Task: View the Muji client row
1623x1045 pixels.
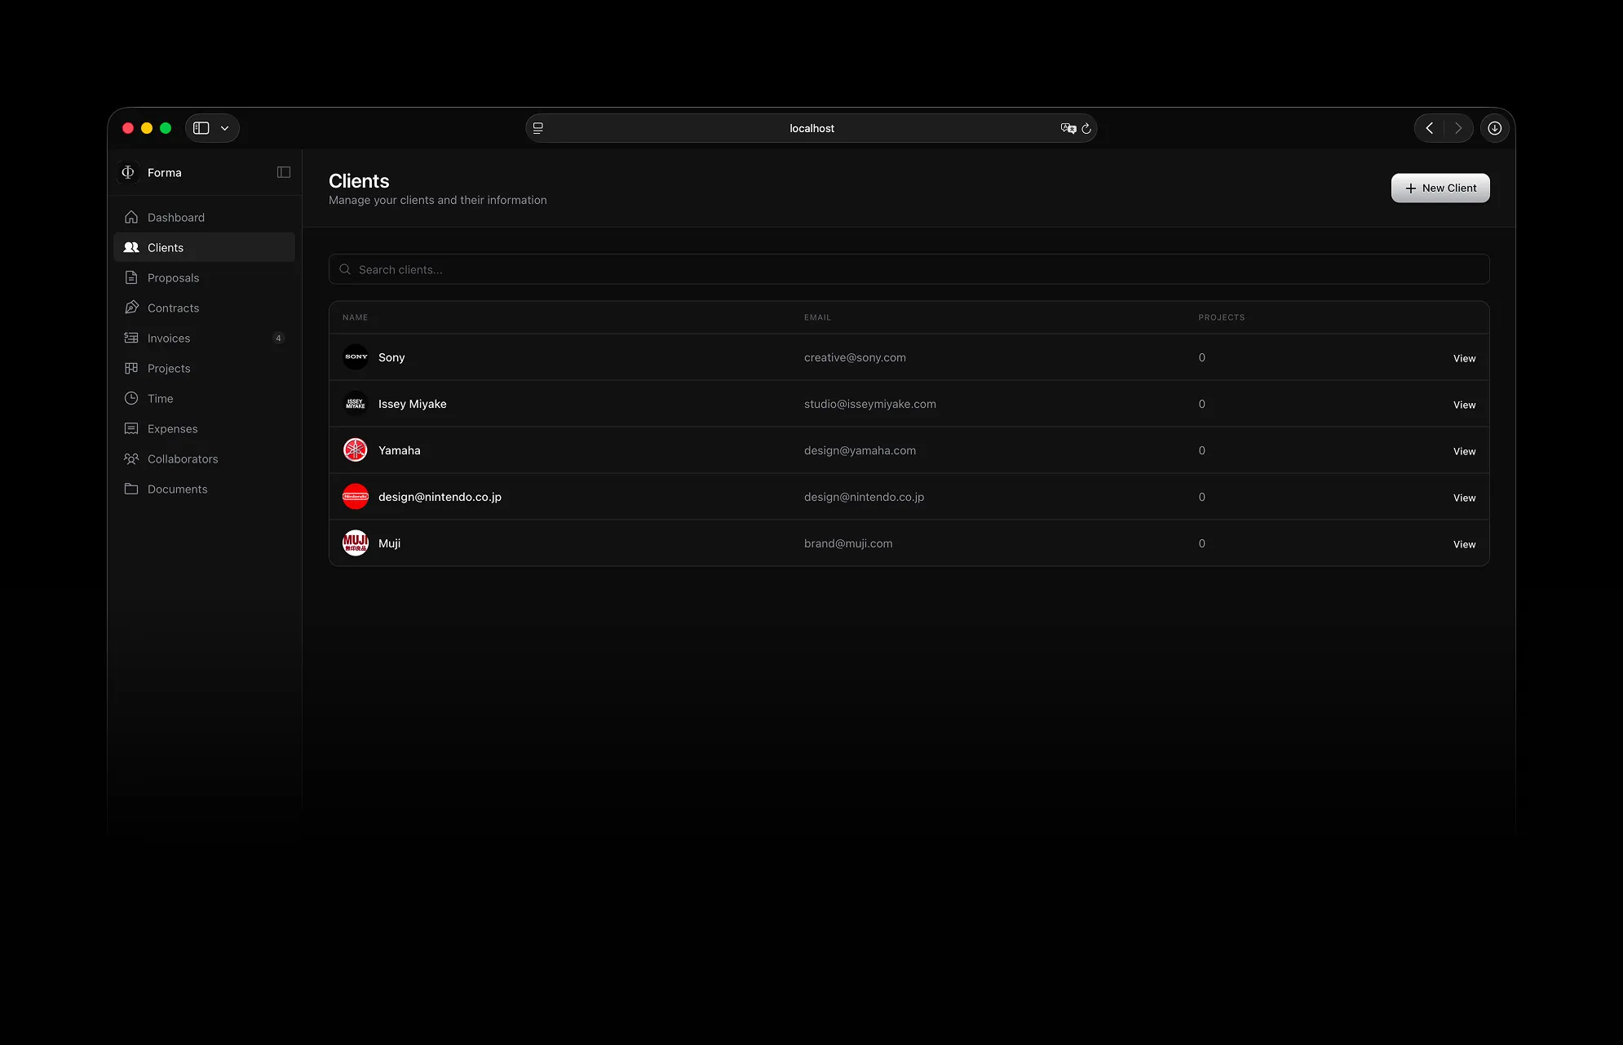Action: [1464, 544]
